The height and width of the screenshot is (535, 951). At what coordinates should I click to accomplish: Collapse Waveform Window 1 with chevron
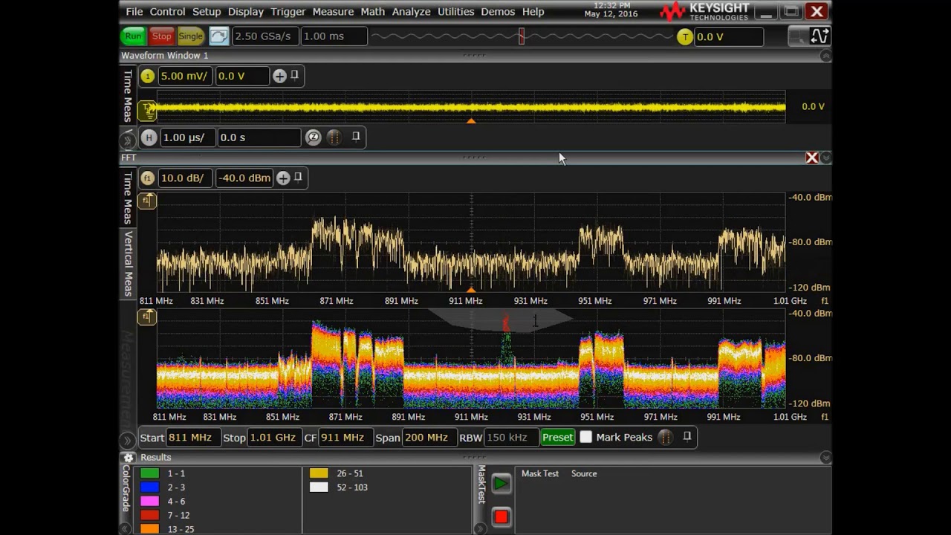pos(825,56)
